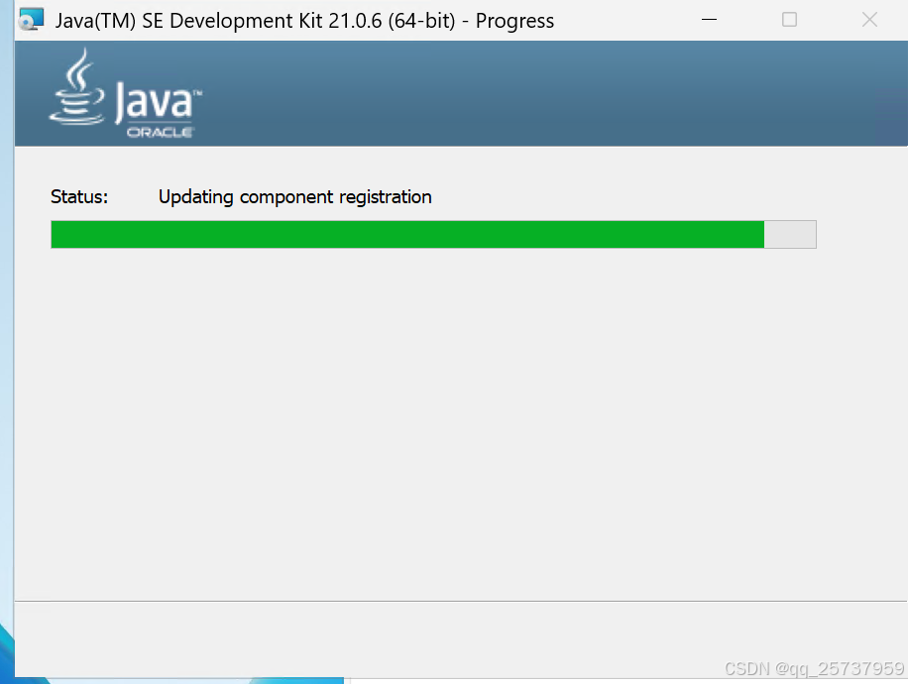908x684 pixels.
Task: Click the Java Oracle logo in the banner
Action: (x=126, y=94)
